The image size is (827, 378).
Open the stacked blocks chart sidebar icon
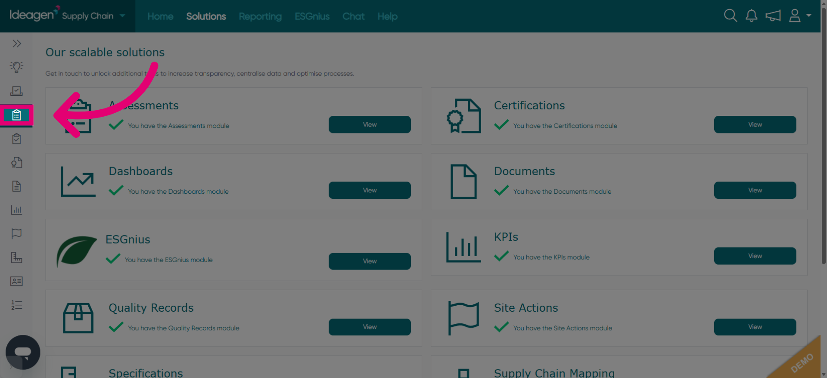coord(16,257)
